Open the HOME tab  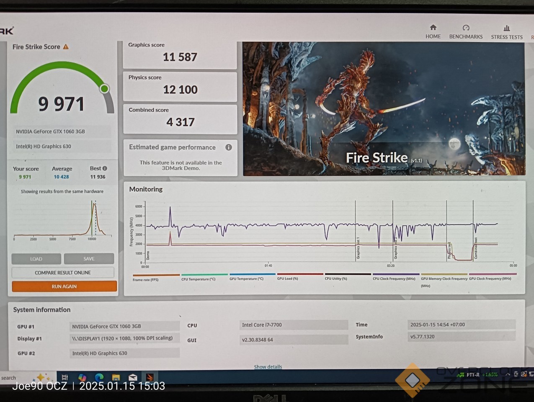pos(433,31)
